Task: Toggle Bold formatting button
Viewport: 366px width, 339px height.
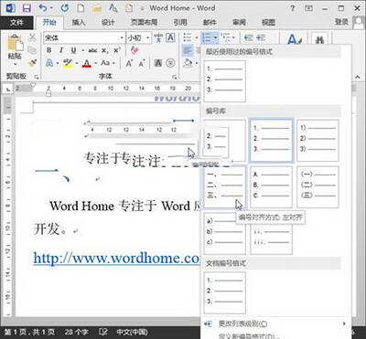Action: coord(49,50)
